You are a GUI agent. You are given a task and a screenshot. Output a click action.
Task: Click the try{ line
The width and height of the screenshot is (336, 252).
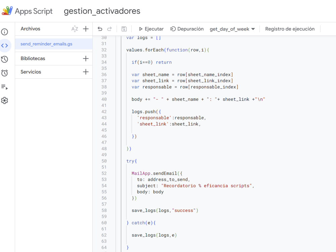[x=131, y=161]
